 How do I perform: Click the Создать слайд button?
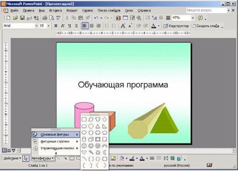click(206, 26)
